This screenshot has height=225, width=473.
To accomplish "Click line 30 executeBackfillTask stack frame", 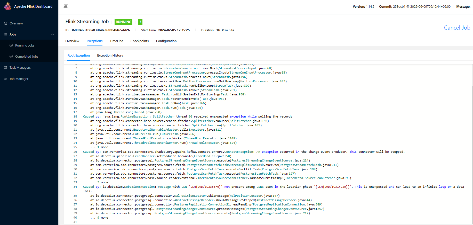I will (204, 169).
